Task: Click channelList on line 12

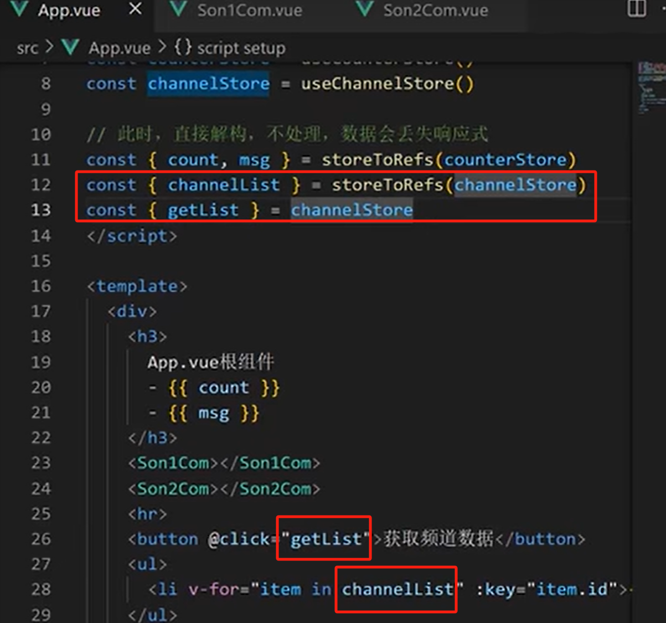Action: click(x=224, y=185)
